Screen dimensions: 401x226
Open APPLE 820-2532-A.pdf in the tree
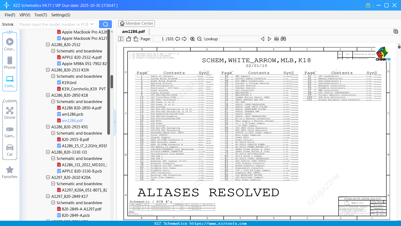82,57
